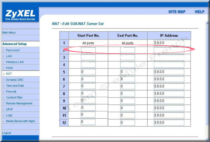
Task: Focus Start Port field in row 2
Action: [88, 50]
